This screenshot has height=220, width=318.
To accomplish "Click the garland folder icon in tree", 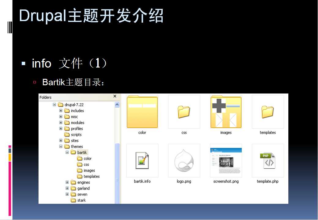I will 73,189.
